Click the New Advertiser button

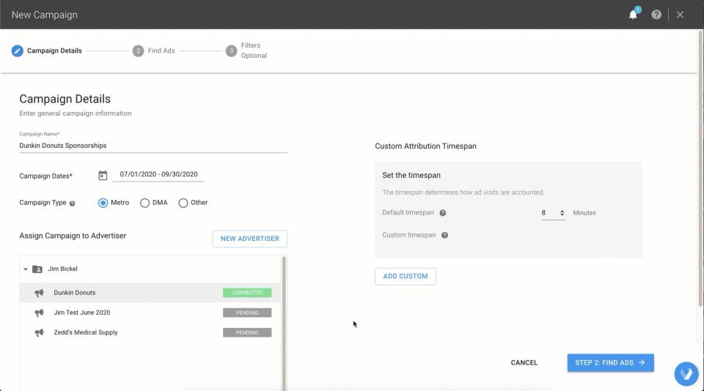(249, 239)
